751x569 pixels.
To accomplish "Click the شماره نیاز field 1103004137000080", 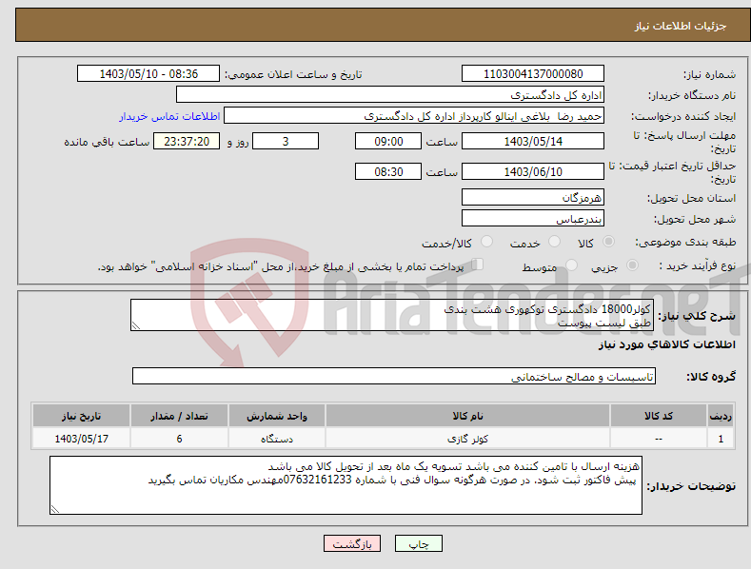I will point(533,74).
